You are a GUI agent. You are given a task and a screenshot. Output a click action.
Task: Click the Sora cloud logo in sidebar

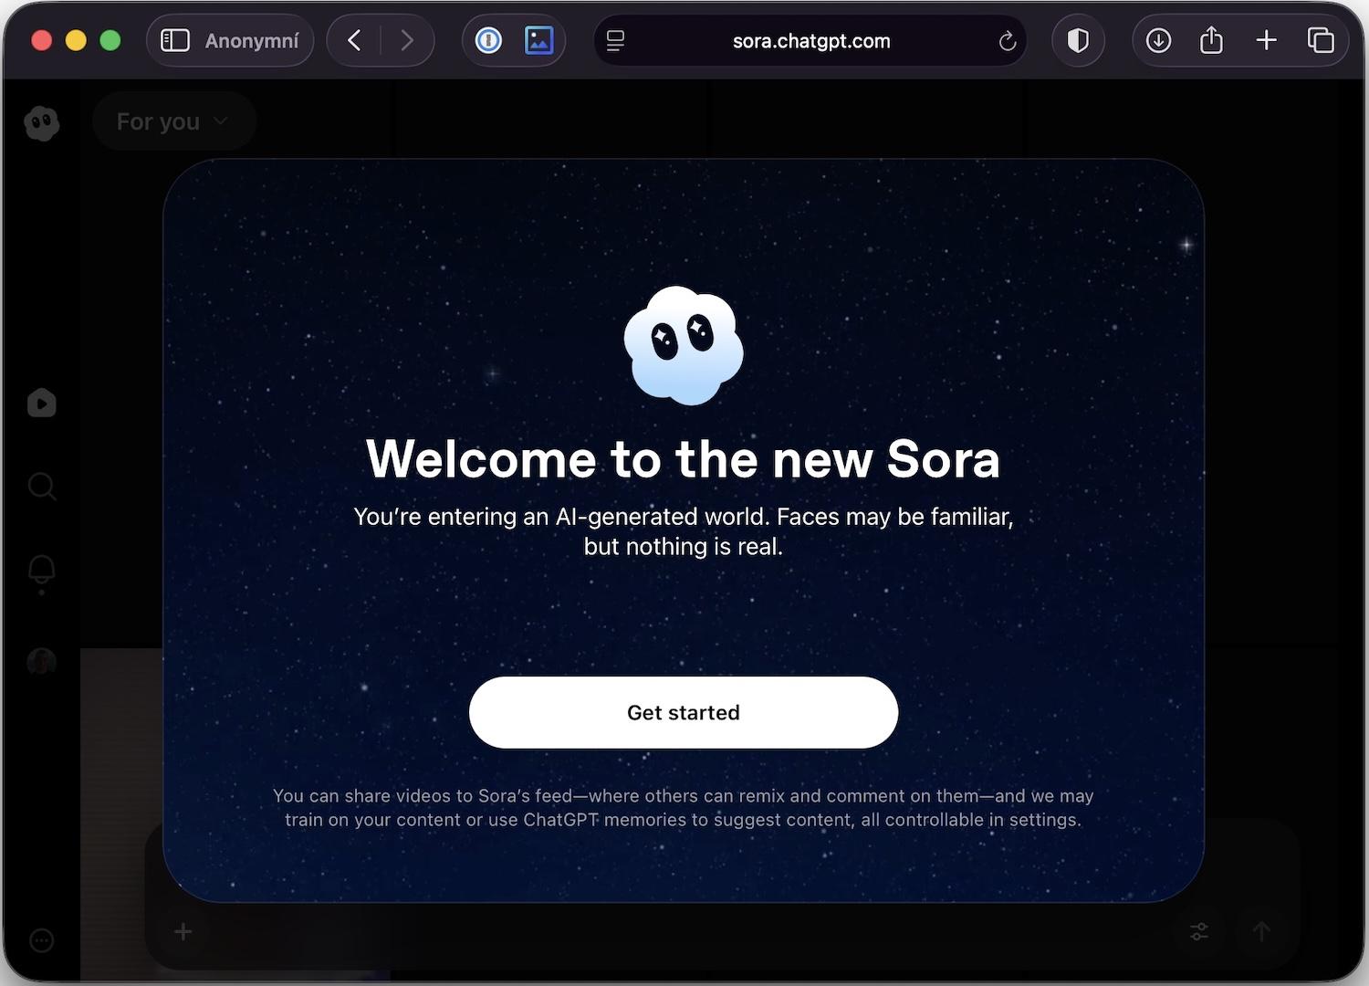[42, 122]
